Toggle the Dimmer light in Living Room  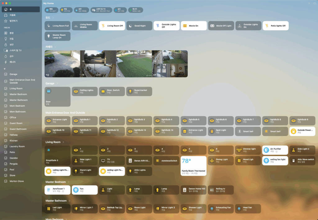(x=248, y=150)
